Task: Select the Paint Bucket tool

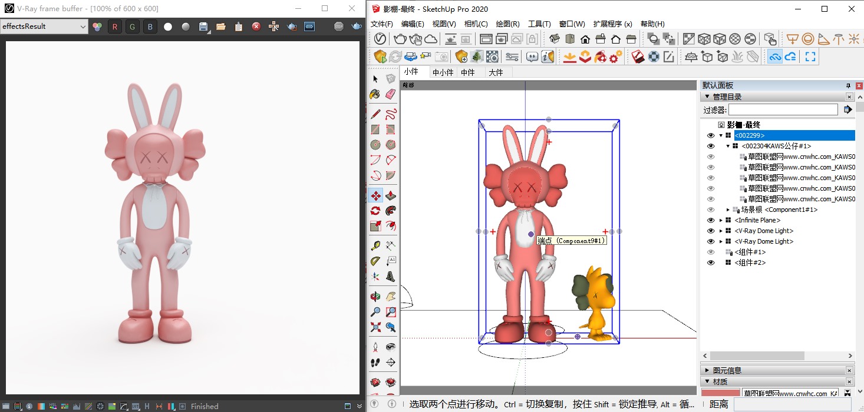Action: [375, 94]
